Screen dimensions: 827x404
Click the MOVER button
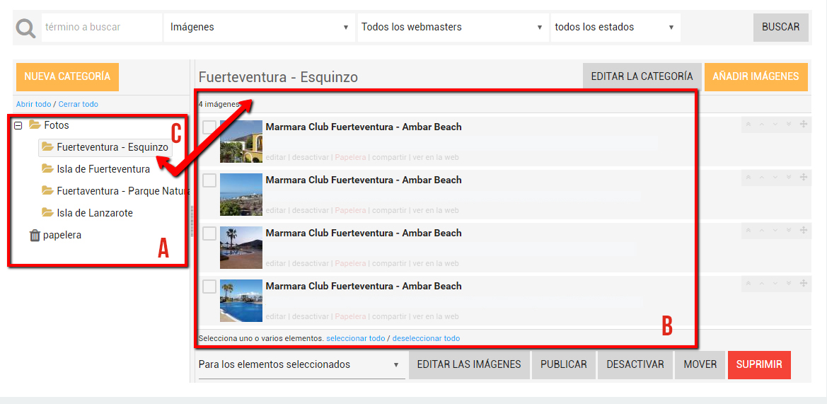tap(700, 365)
